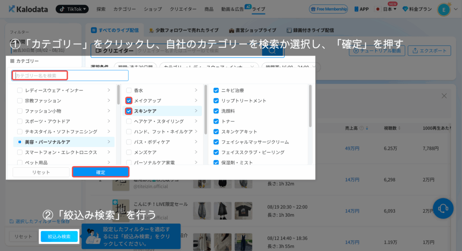Check the ファッション小物 checkbox
This screenshot has height=251, width=462.
click(20, 111)
